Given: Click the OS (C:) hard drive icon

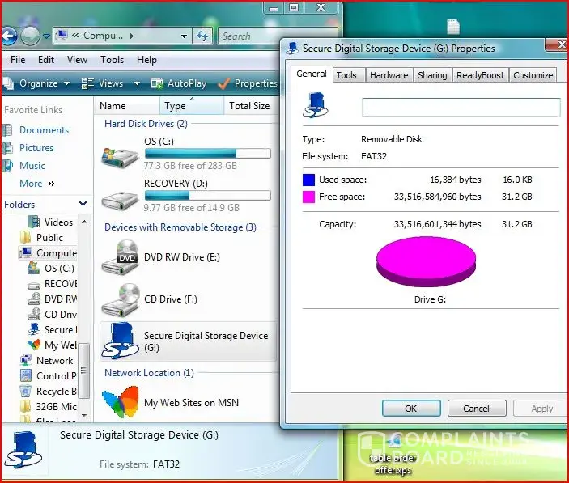Looking at the screenshot, I should click(x=119, y=155).
